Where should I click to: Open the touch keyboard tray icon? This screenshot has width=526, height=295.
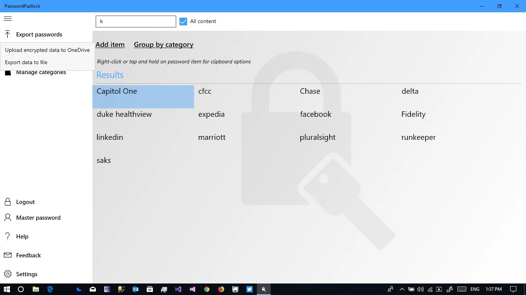tap(462, 289)
